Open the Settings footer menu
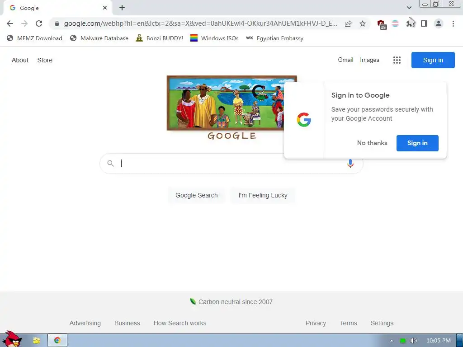Viewport: 463px width, 347px height. coord(382,323)
